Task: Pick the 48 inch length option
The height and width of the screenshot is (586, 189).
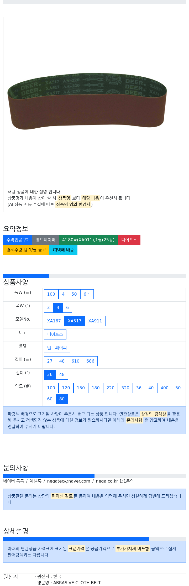Action: pos(62,375)
